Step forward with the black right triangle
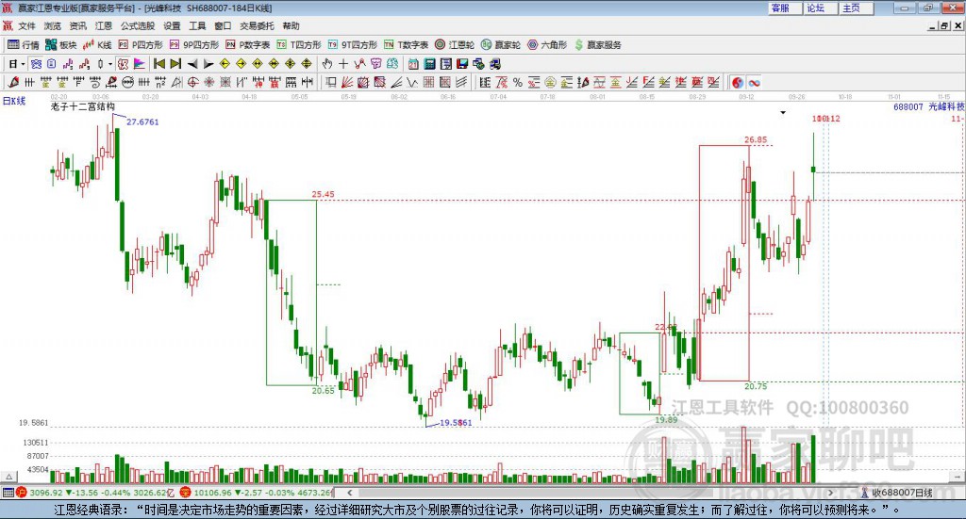The width and height of the screenshot is (966, 519). (x=208, y=64)
